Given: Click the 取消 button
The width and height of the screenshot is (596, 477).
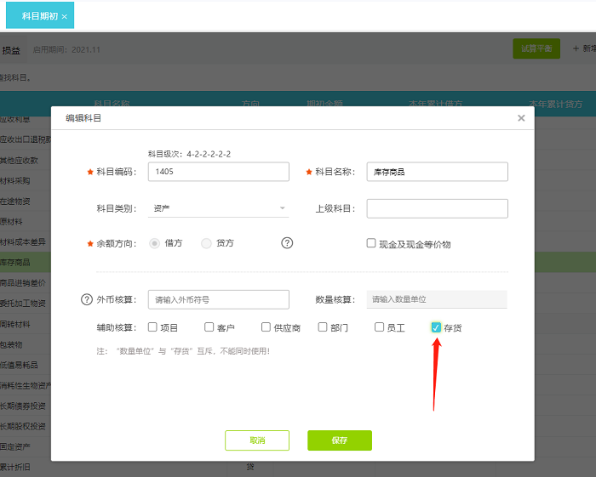Looking at the screenshot, I should (x=257, y=440).
